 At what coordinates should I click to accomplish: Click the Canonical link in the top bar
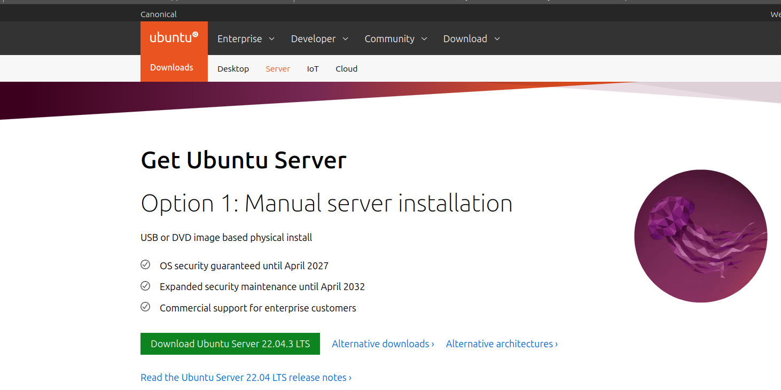point(159,14)
